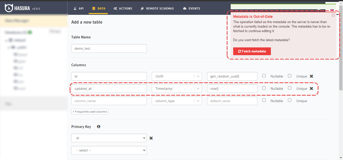Click the updated_at column name field
This screenshot has height=160, width=343.
tap(109, 89)
